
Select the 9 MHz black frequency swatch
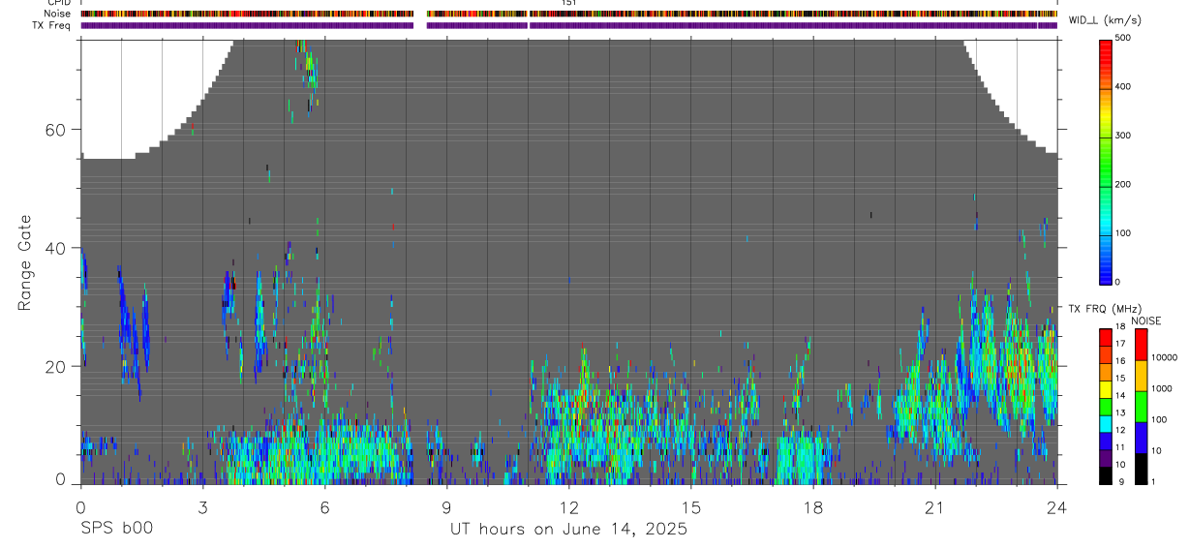coord(1106,475)
